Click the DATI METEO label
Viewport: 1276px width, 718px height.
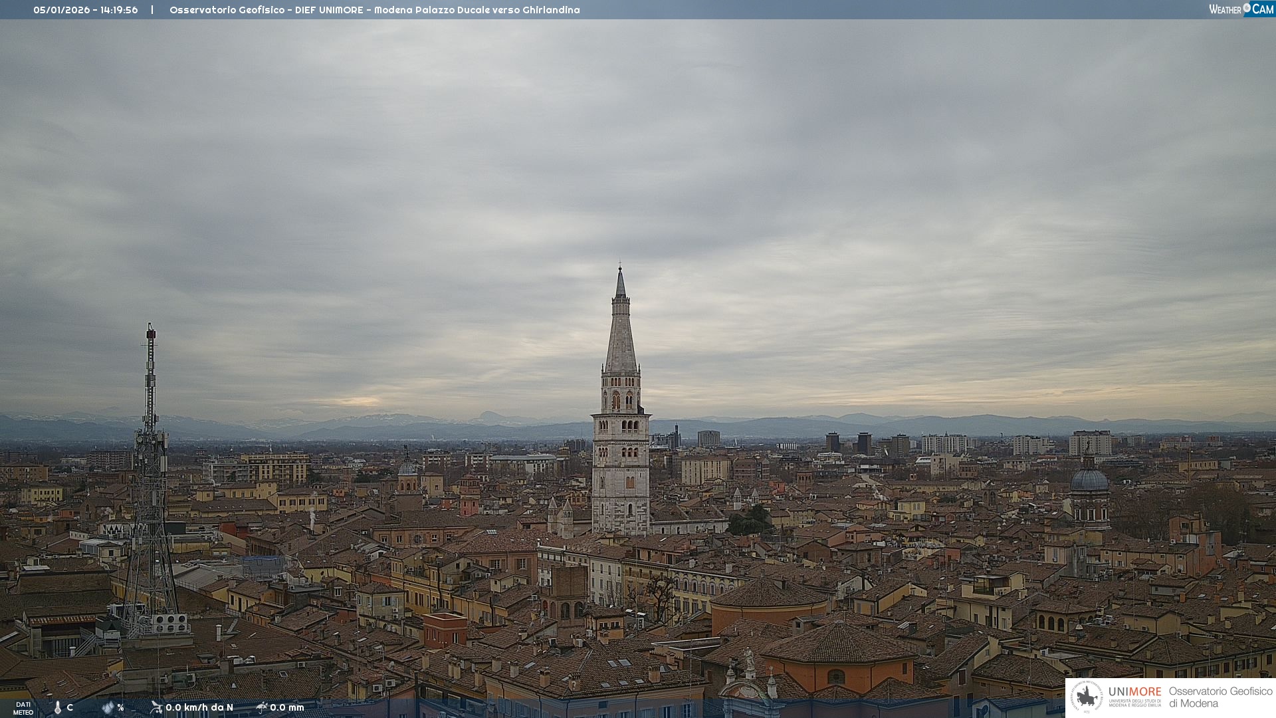23,708
